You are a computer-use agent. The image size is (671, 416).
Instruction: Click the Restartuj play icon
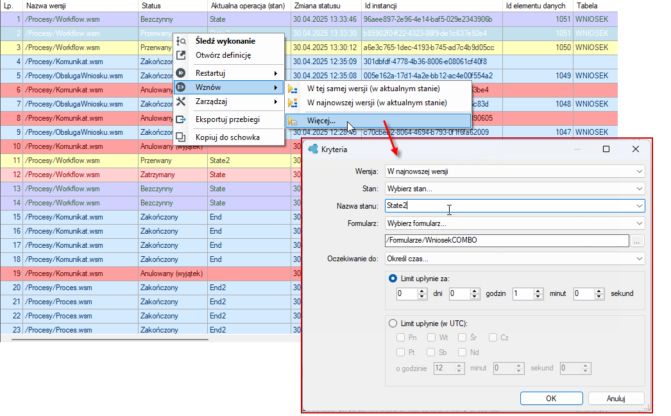click(181, 73)
